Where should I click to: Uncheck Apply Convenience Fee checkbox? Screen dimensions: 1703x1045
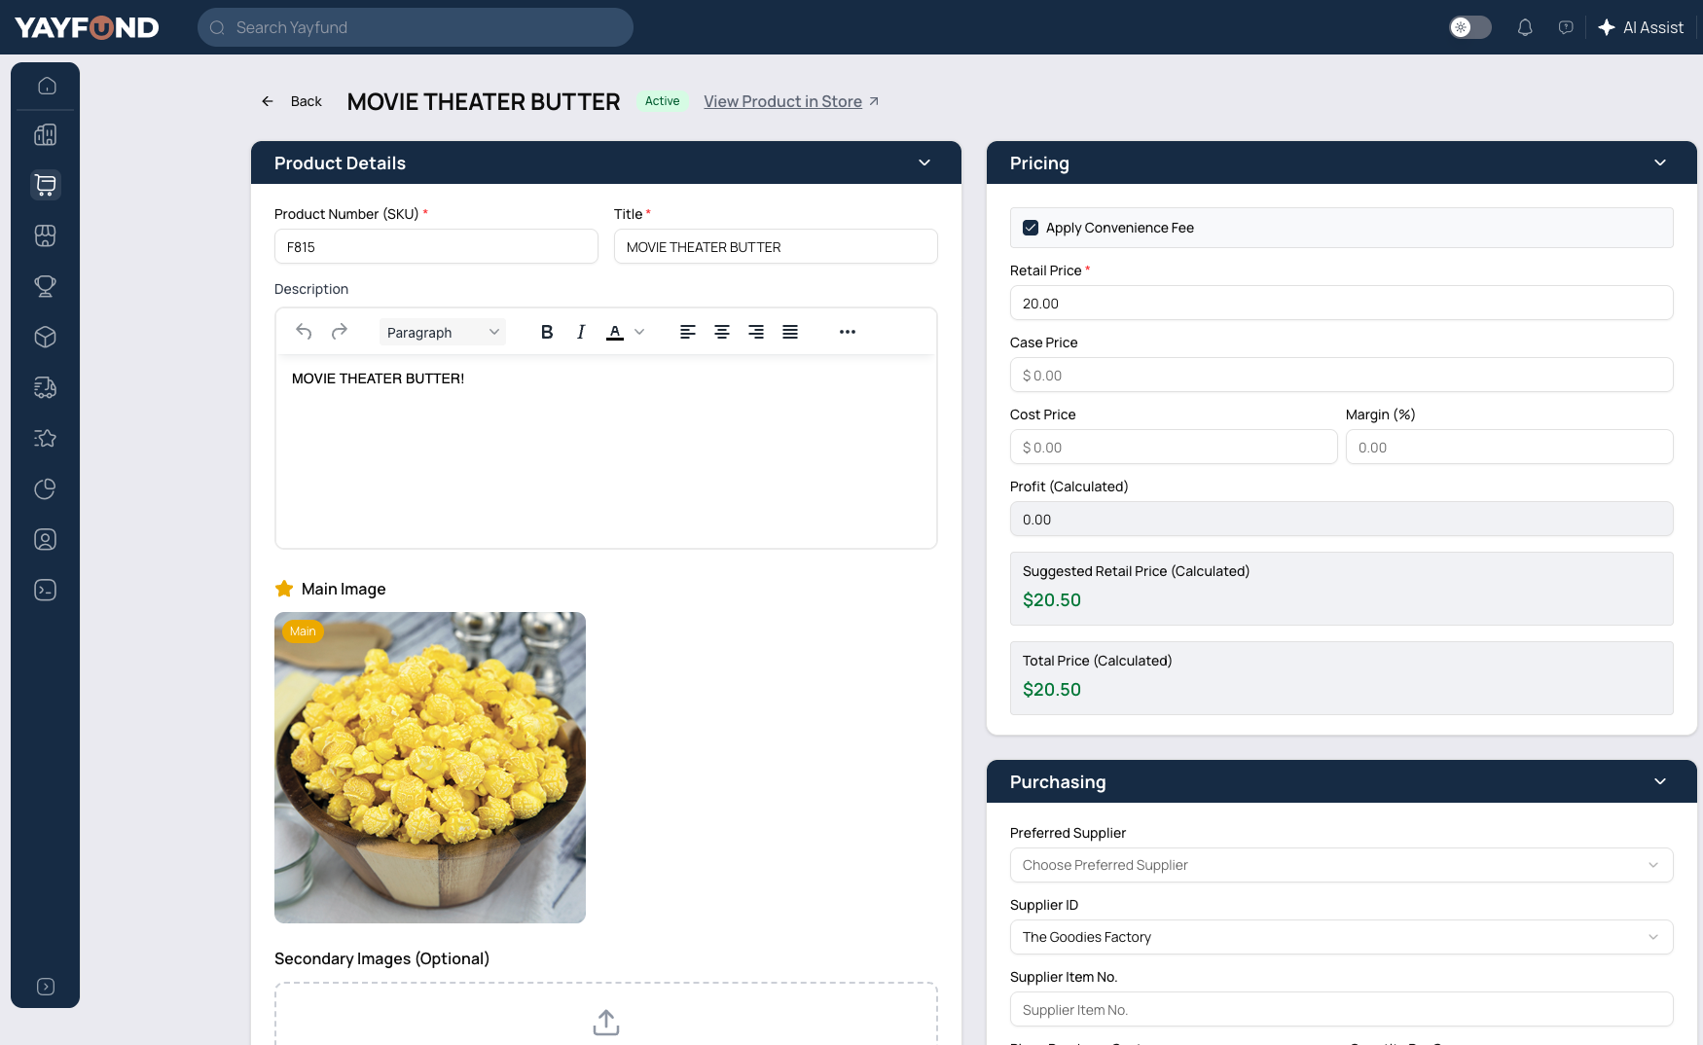tap(1031, 228)
